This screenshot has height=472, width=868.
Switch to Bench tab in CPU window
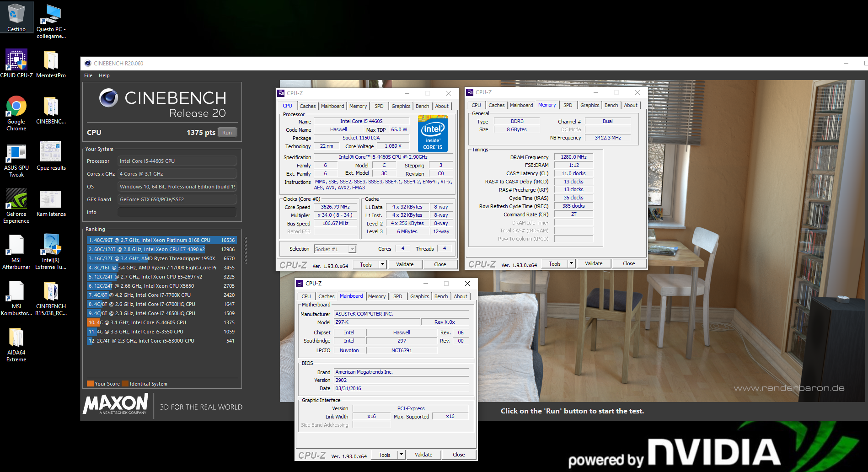coord(423,106)
